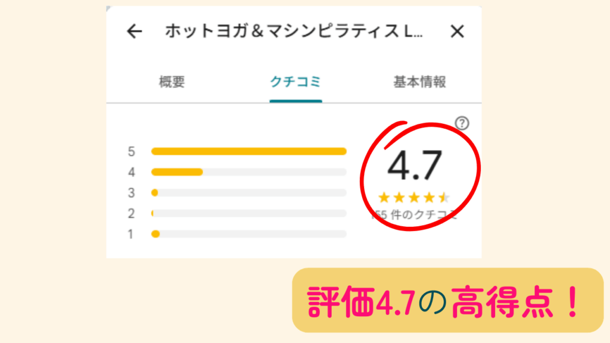
Task: Click the number 4 rating label
Action: click(x=131, y=172)
